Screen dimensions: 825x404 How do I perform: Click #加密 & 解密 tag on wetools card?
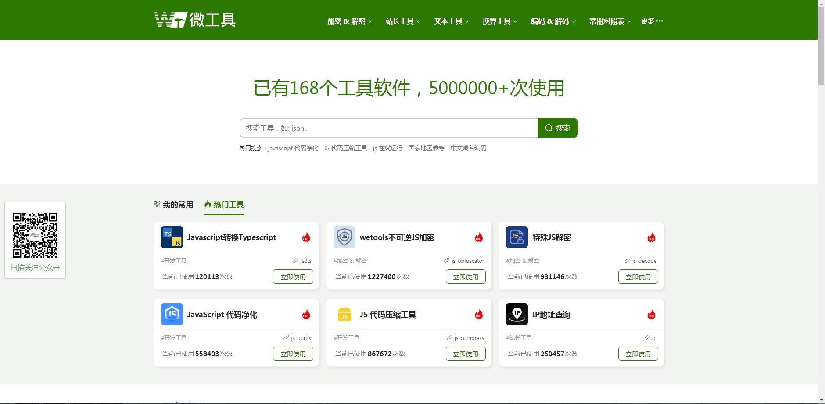350,260
